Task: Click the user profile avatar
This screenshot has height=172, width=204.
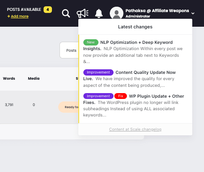Action: click(116, 13)
